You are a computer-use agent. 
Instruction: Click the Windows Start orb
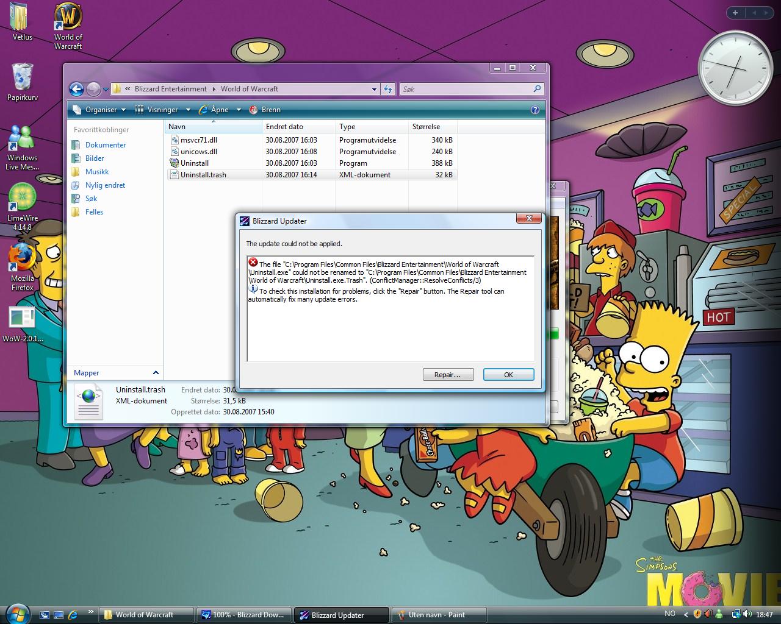[16, 613]
